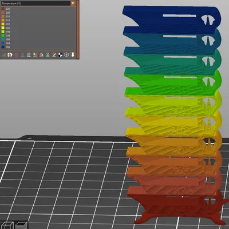Open the Temperature view type dropdown arrow
Image resolution: width=229 pixels, height=229 pixels.
point(73,3)
